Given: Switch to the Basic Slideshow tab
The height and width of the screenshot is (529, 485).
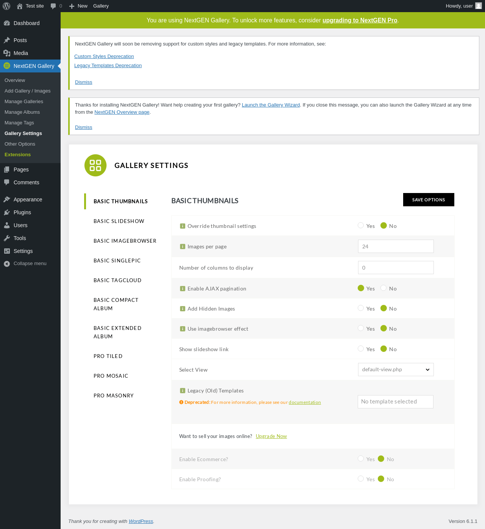Looking at the screenshot, I should (119, 221).
